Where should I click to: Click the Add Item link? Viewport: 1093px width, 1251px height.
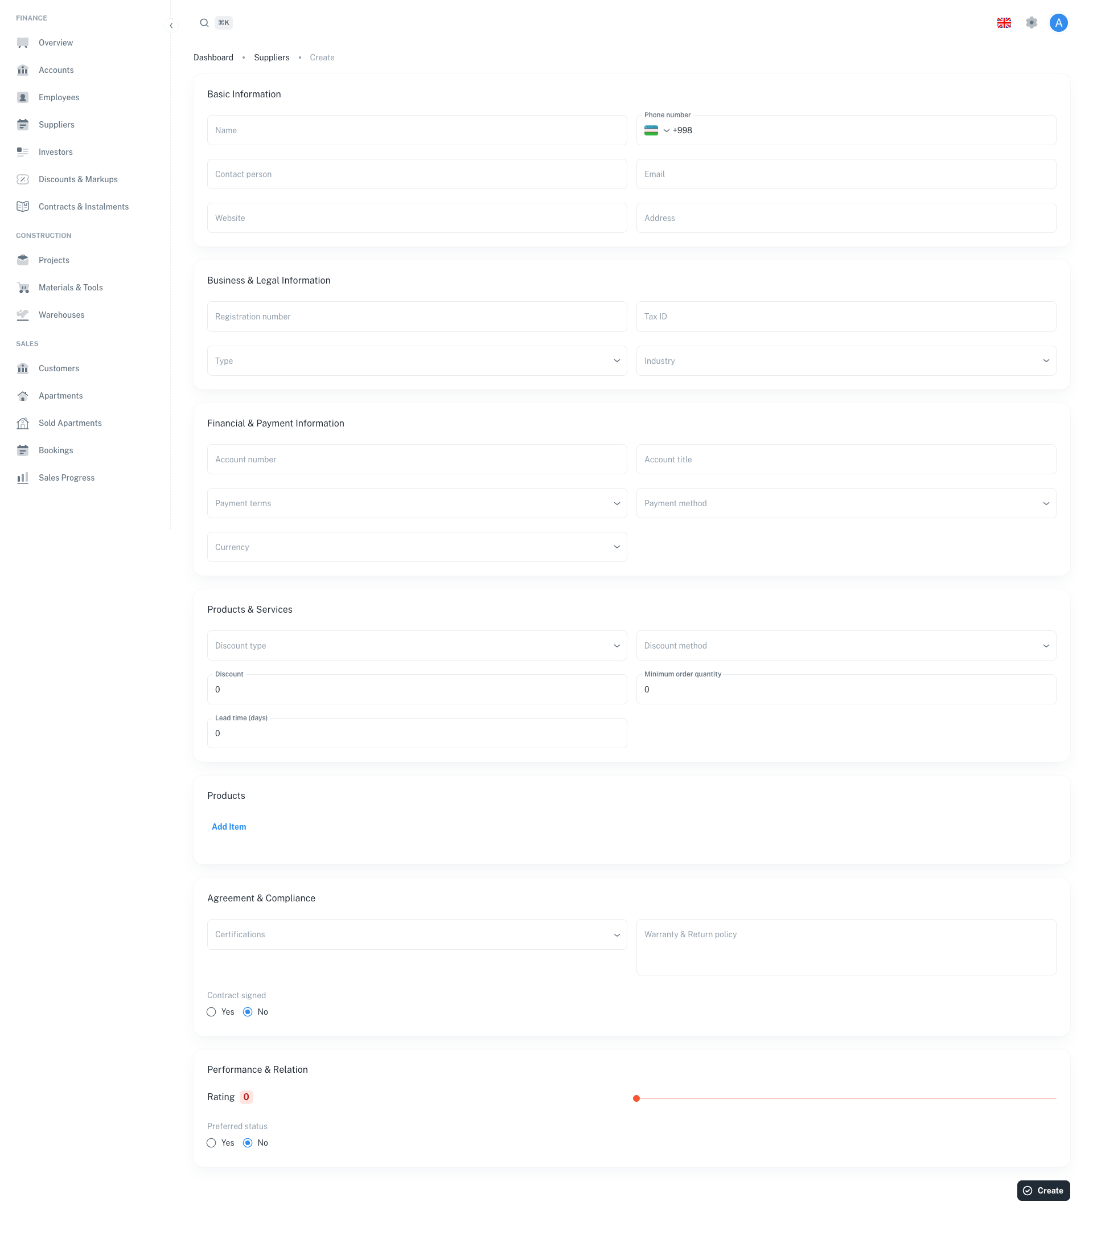point(229,826)
